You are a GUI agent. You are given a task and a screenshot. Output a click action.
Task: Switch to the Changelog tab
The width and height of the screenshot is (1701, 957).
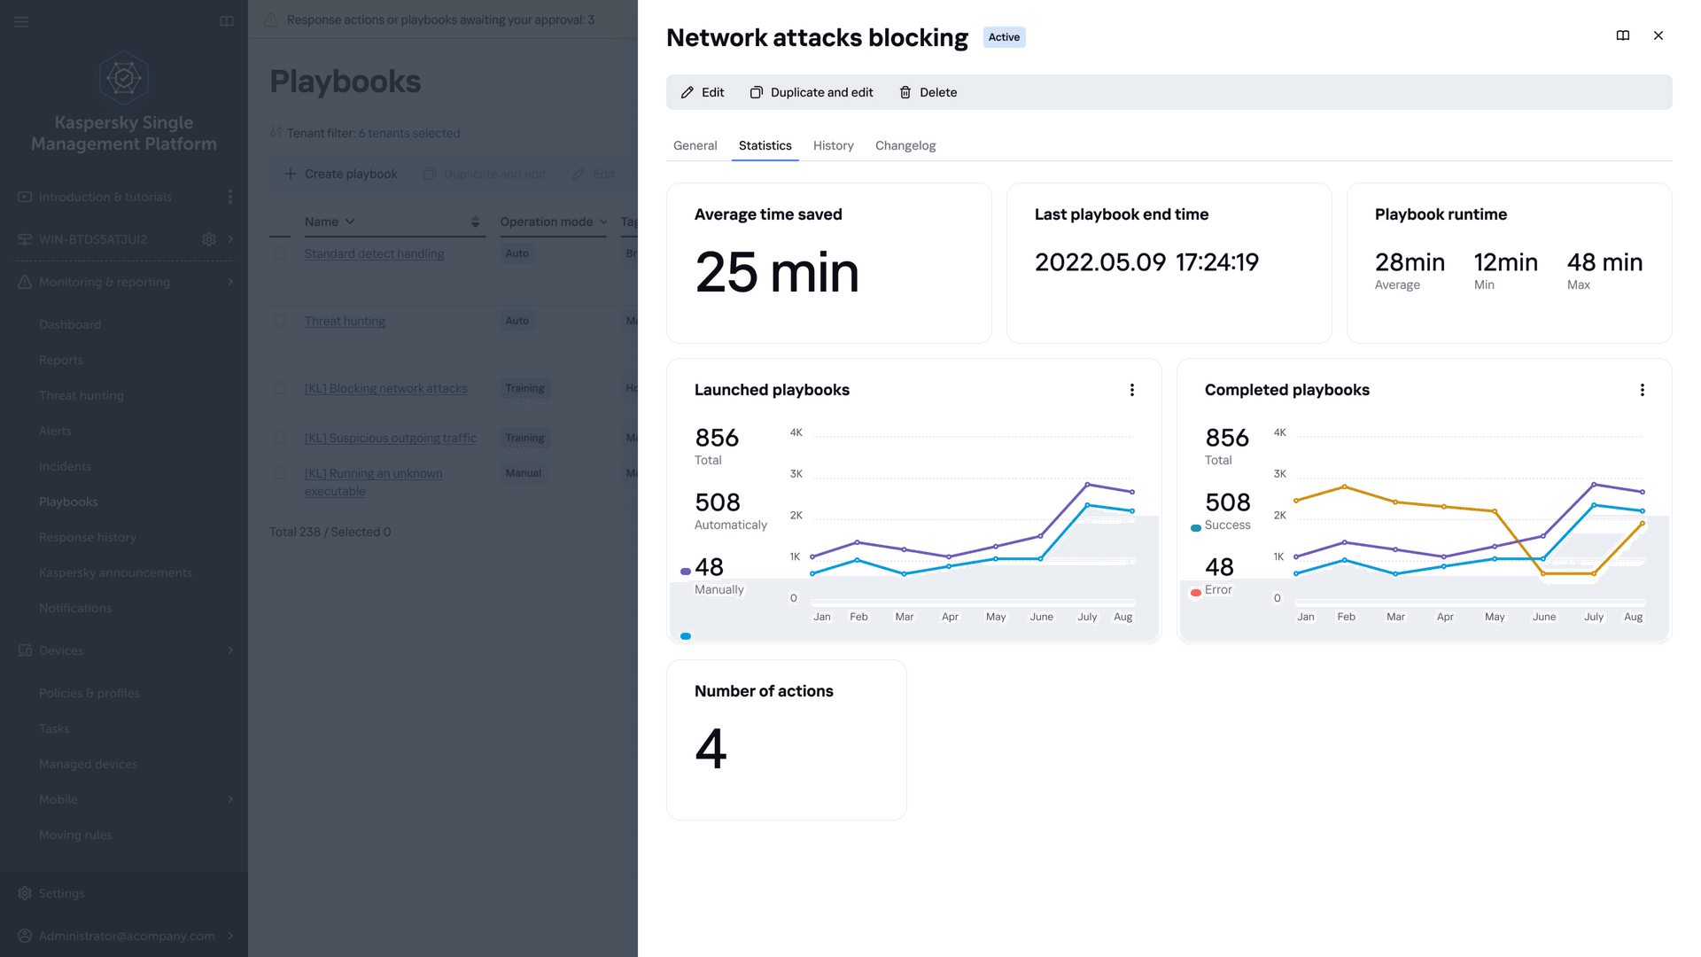[905, 145]
